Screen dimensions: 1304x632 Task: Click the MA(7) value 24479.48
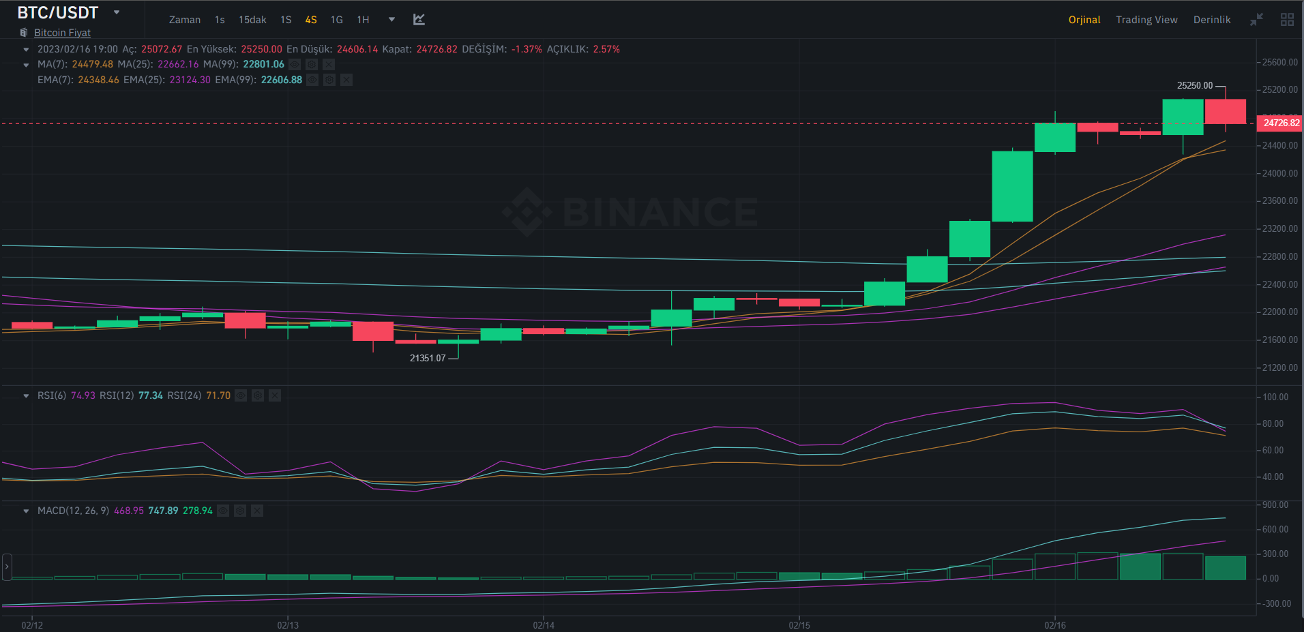93,64
